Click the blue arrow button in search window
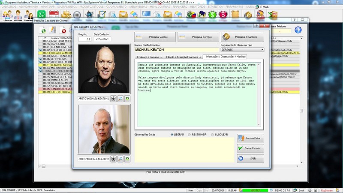The image size is (343, 193). coord(298,30)
